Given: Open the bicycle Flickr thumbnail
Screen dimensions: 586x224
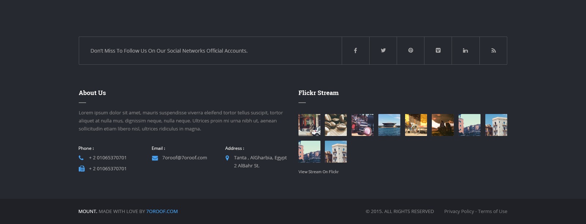Looking at the screenshot, I should [416, 125].
